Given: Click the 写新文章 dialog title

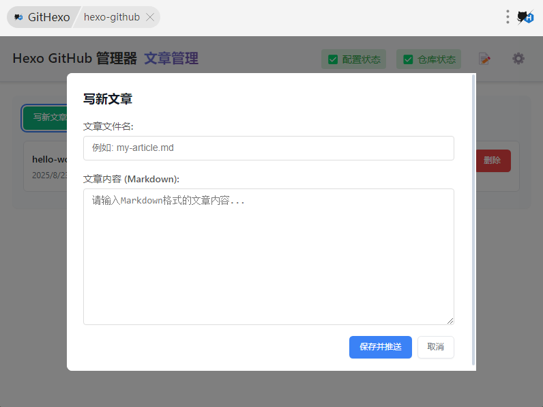Looking at the screenshot, I should [108, 99].
